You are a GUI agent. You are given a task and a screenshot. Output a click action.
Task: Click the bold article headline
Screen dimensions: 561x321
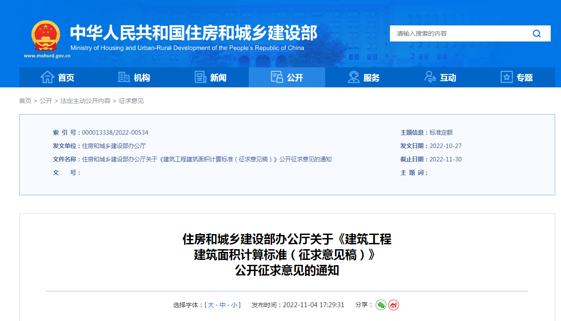click(x=287, y=255)
